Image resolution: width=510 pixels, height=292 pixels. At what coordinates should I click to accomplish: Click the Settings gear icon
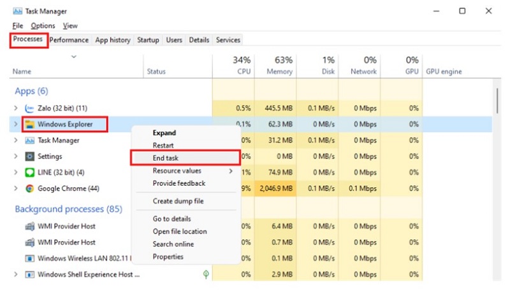[29, 156]
